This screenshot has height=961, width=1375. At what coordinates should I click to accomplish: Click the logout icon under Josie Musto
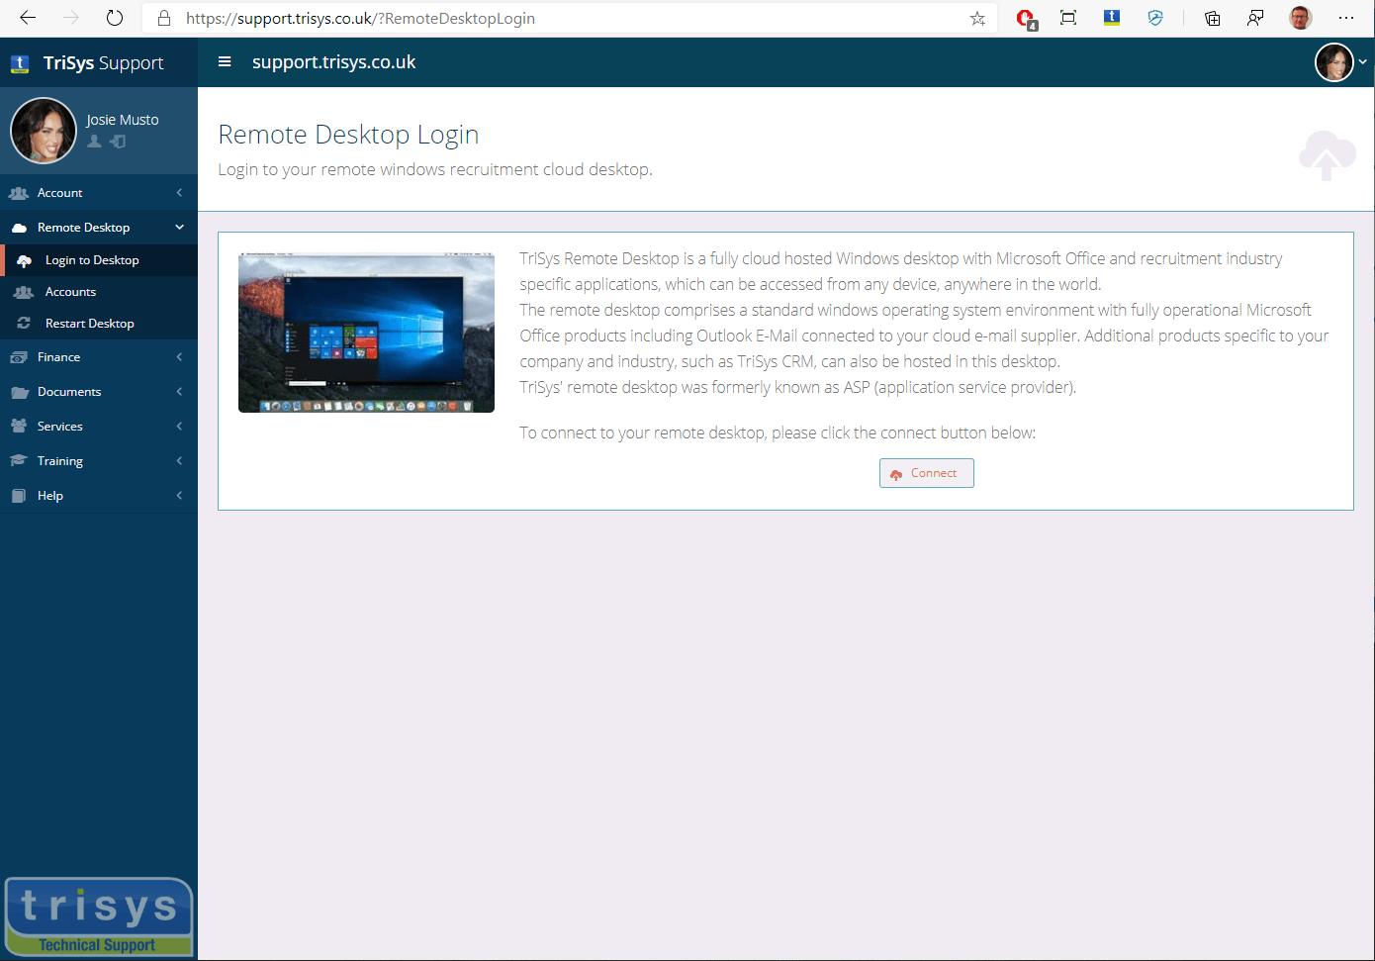point(118,142)
